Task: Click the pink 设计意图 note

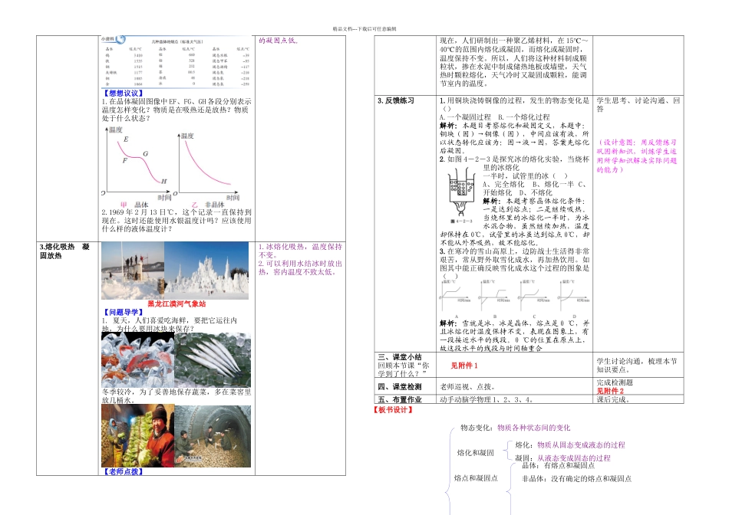Action: pos(637,156)
